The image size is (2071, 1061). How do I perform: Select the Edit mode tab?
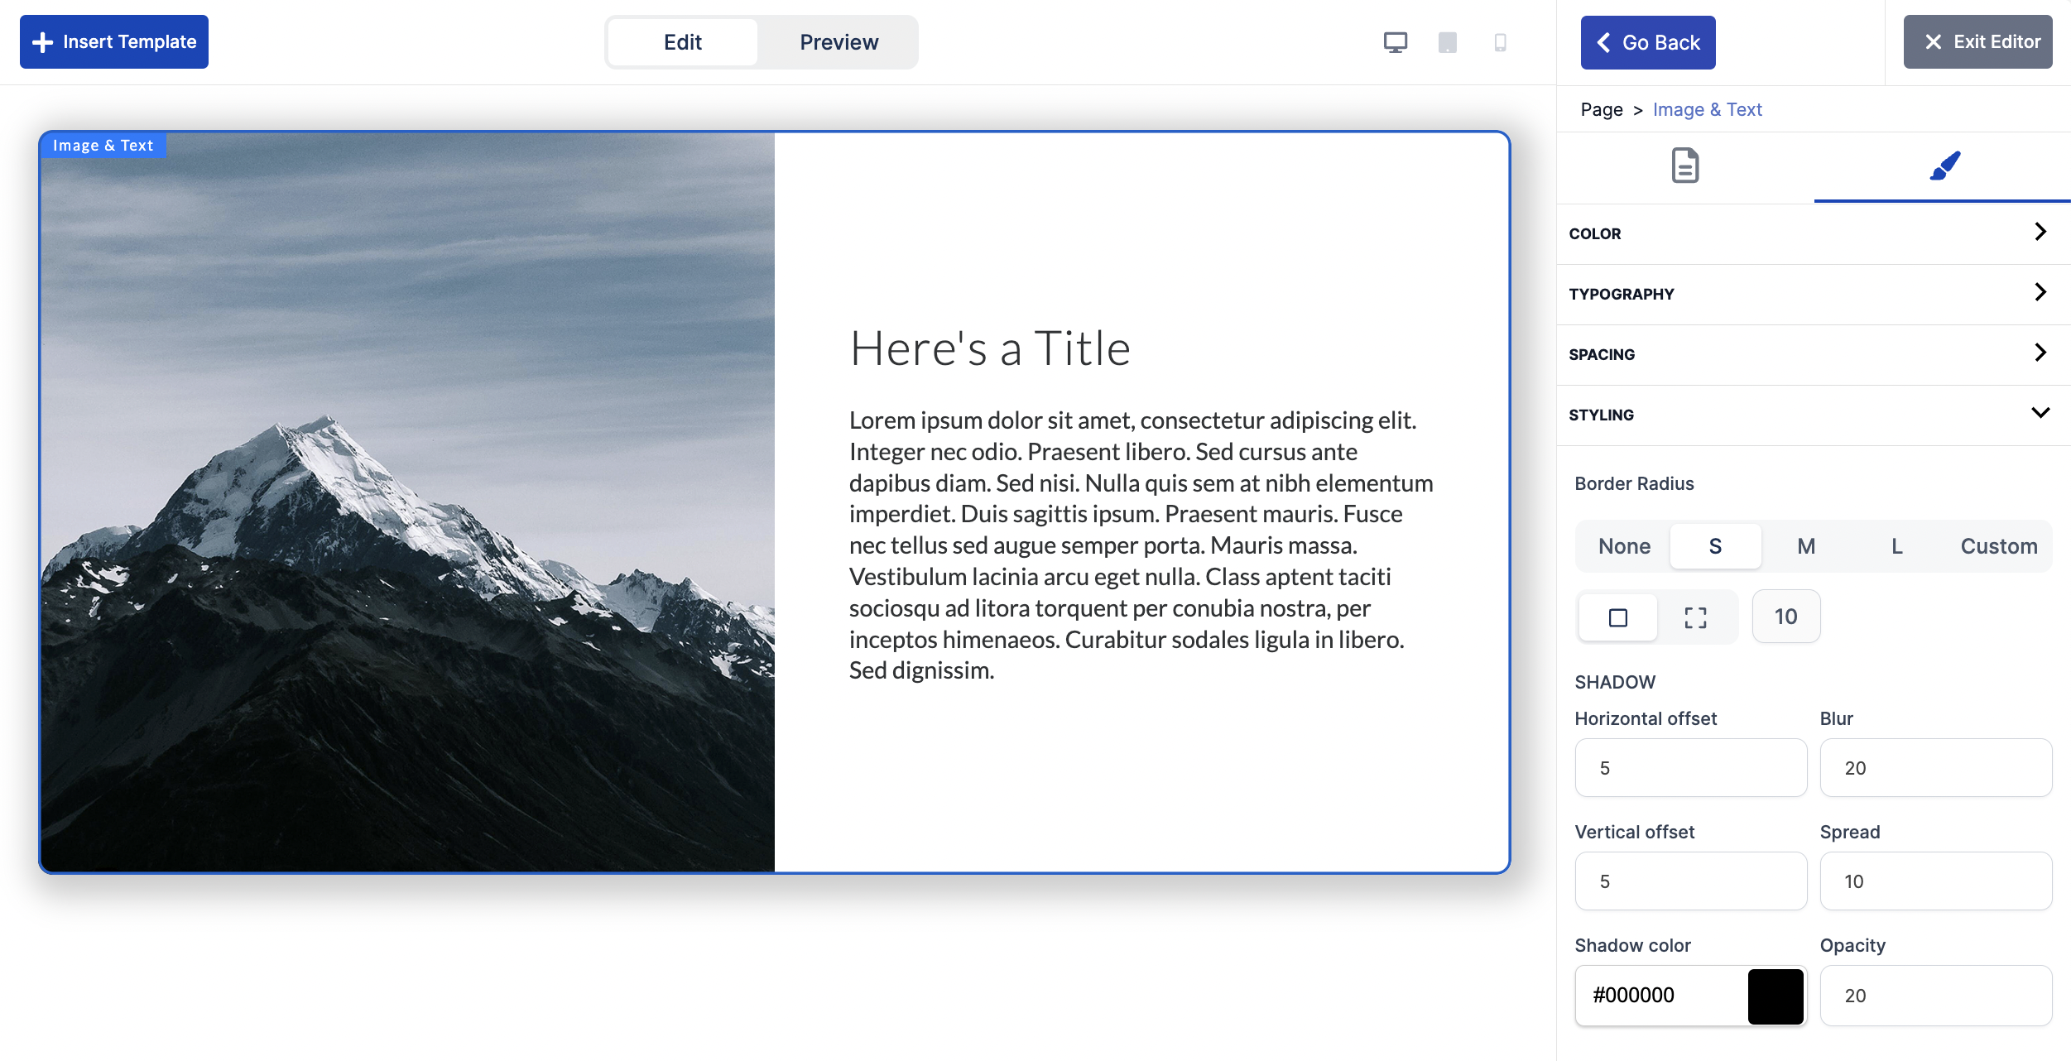[x=682, y=42]
